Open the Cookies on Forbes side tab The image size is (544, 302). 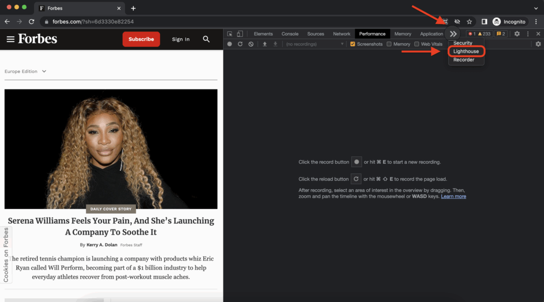[6, 255]
